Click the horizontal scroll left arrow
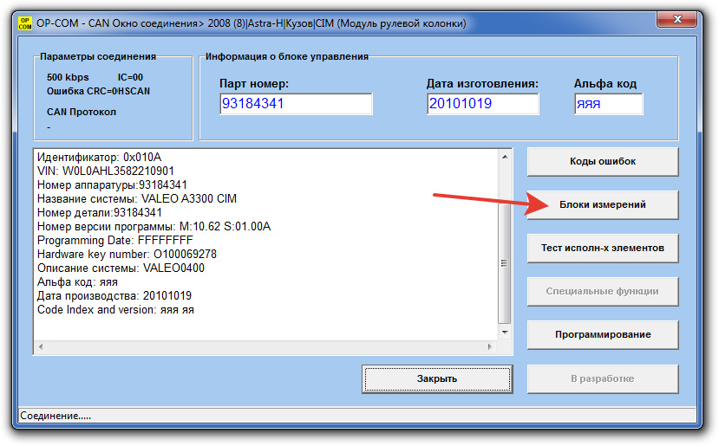The height and width of the screenshot is (446, 719). tap(41, 346)
